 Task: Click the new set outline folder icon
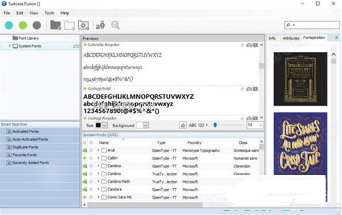[x=70, y=25]
